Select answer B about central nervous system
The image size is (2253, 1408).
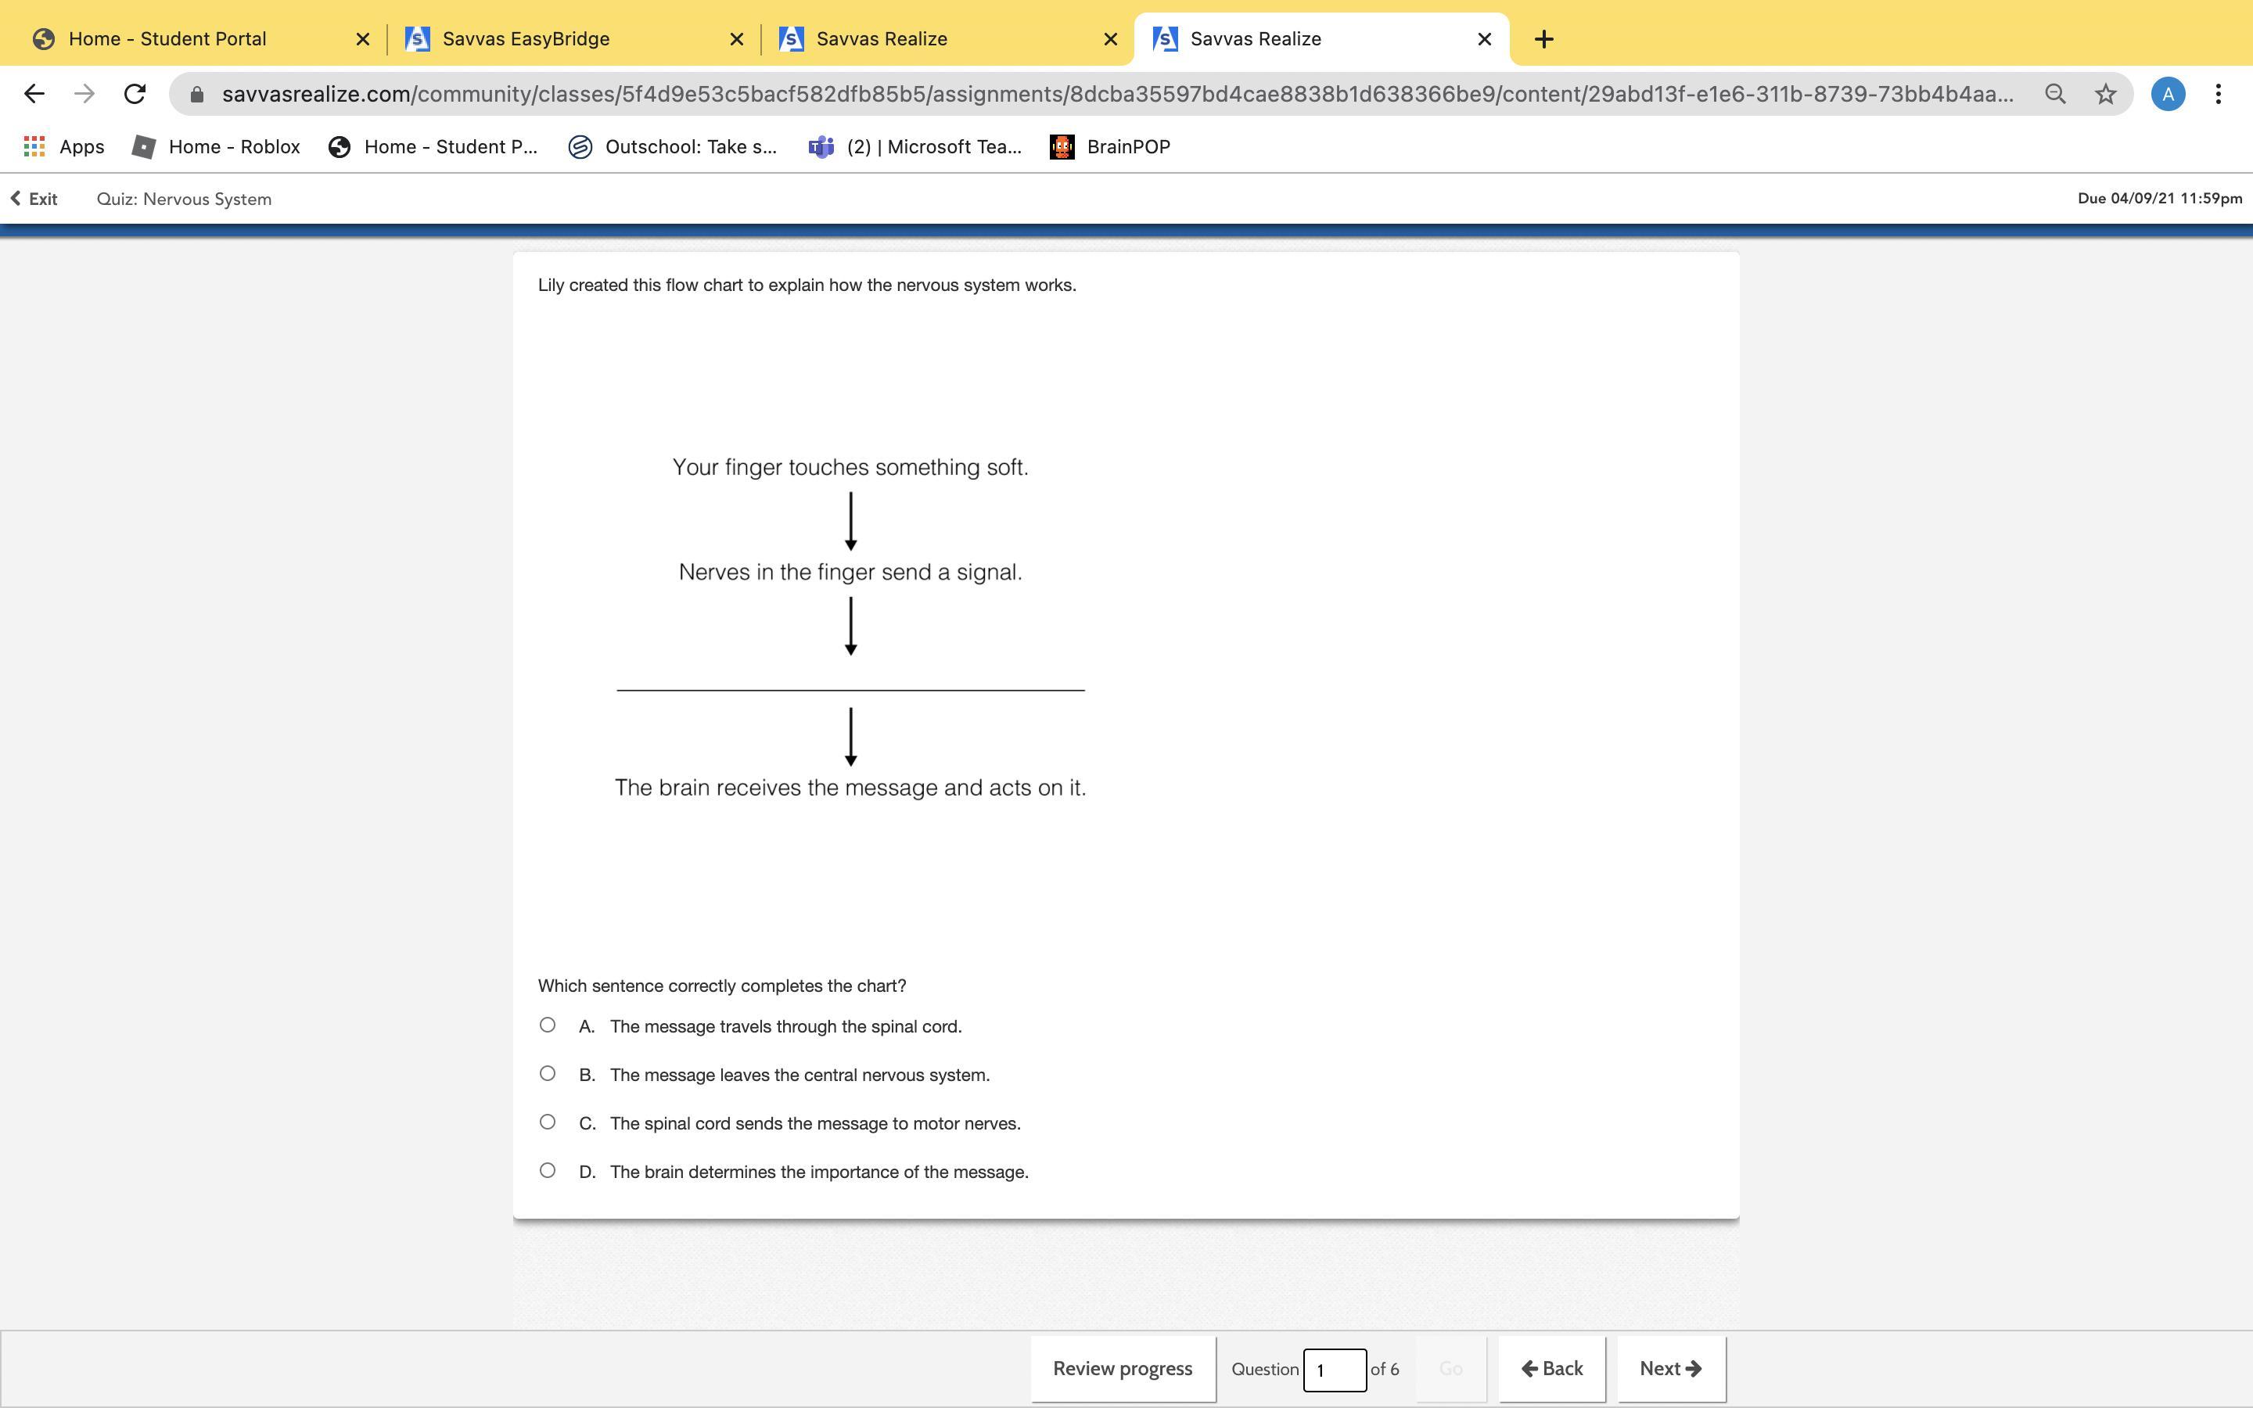pos(548,1074)
